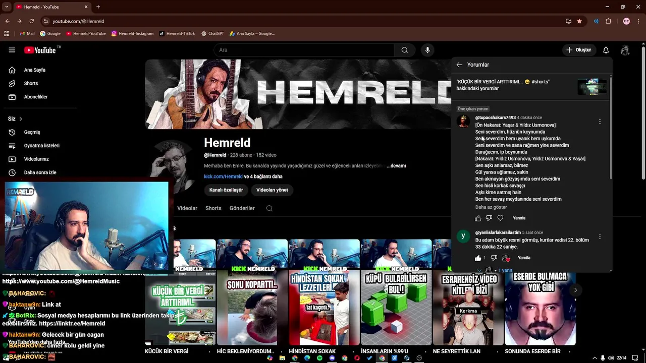Image resolution: width=646 pixels, height=363 pixels.
Task: Expand the Siz section chevron
Action: 21,119
